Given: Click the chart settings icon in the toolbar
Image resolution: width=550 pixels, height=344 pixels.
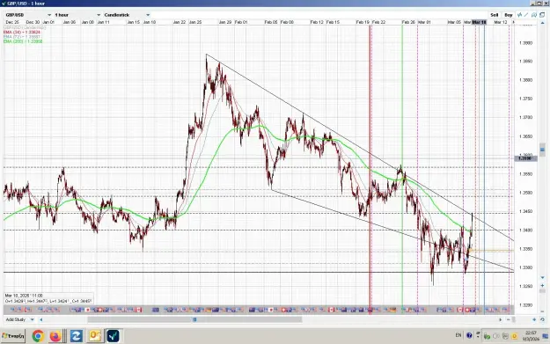Looking at the screenshot, I should pos(534,15).
